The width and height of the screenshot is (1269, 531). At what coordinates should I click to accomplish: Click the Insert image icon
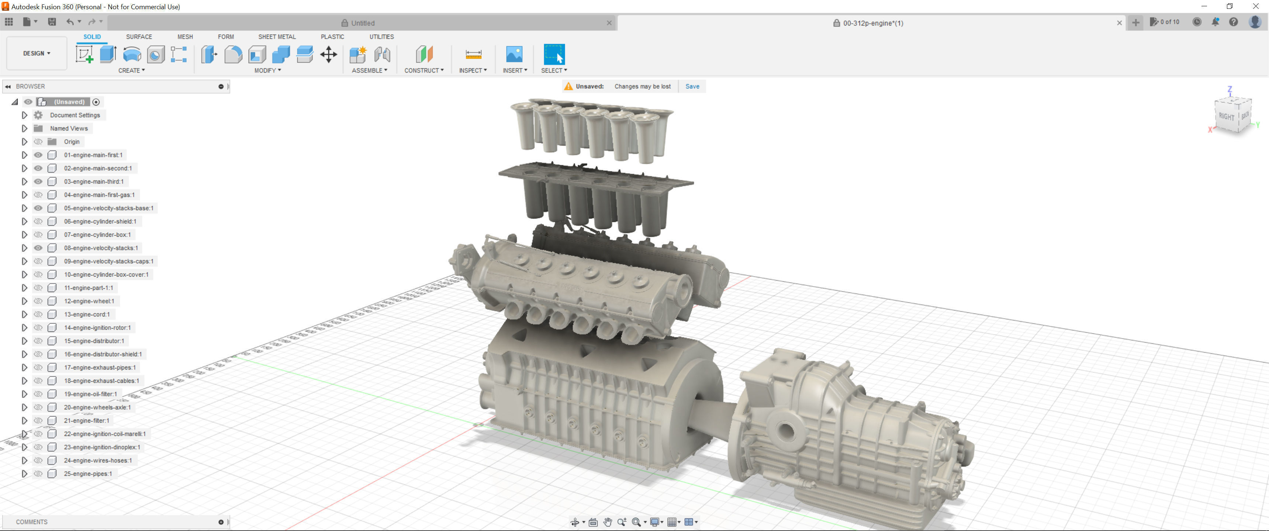click(x=514, y=54)
